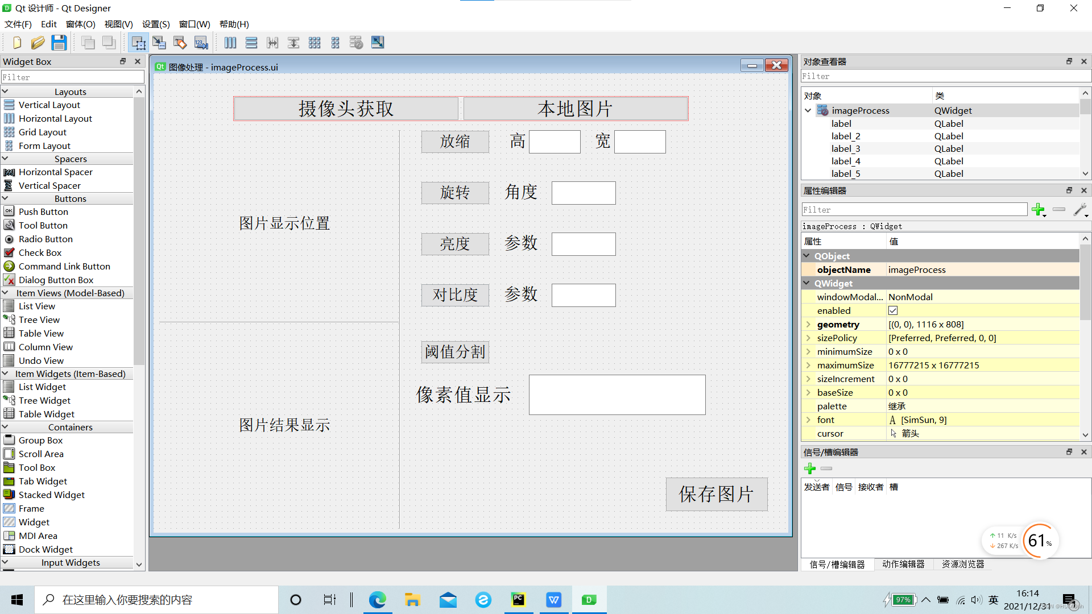Image resolution: width=1092 pixels, height=614 pixels.
Task: Click the 保存图片 button
Action: [x=716, y=493]
